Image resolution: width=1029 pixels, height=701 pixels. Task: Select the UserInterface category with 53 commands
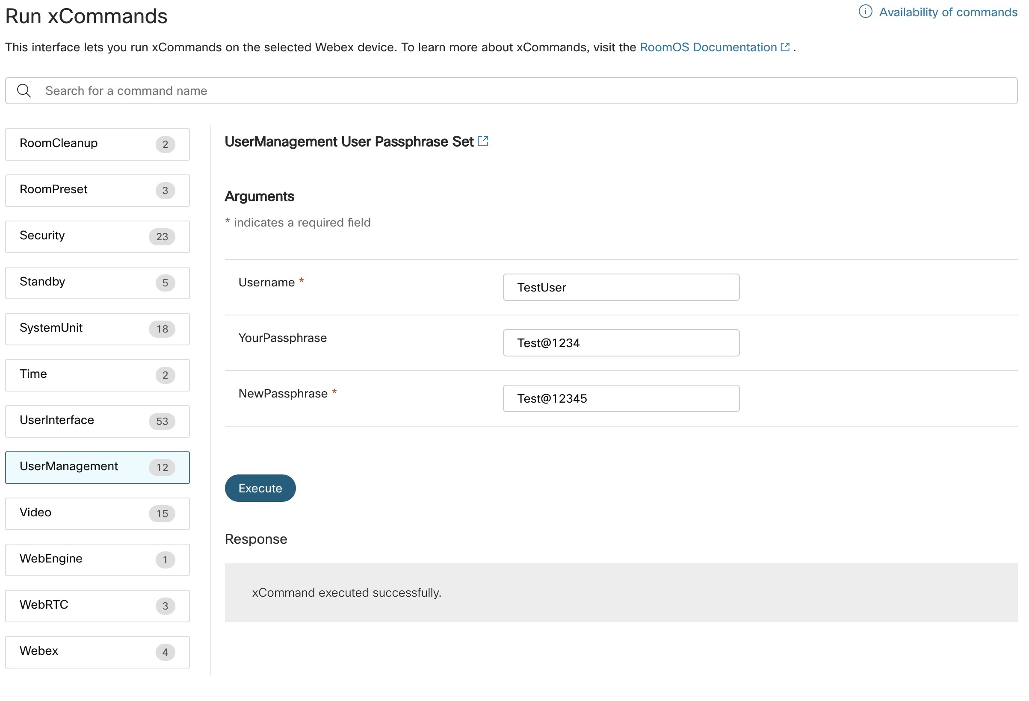point(98,421)
